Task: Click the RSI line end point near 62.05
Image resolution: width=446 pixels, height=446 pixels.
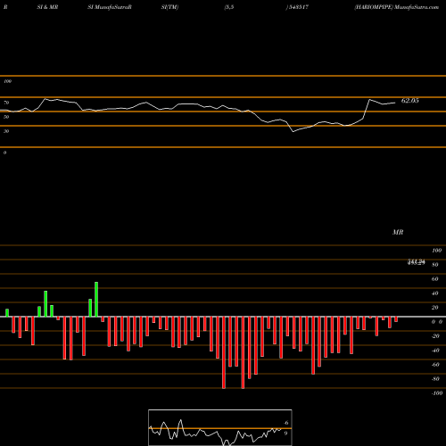Action: coord(395,103)
